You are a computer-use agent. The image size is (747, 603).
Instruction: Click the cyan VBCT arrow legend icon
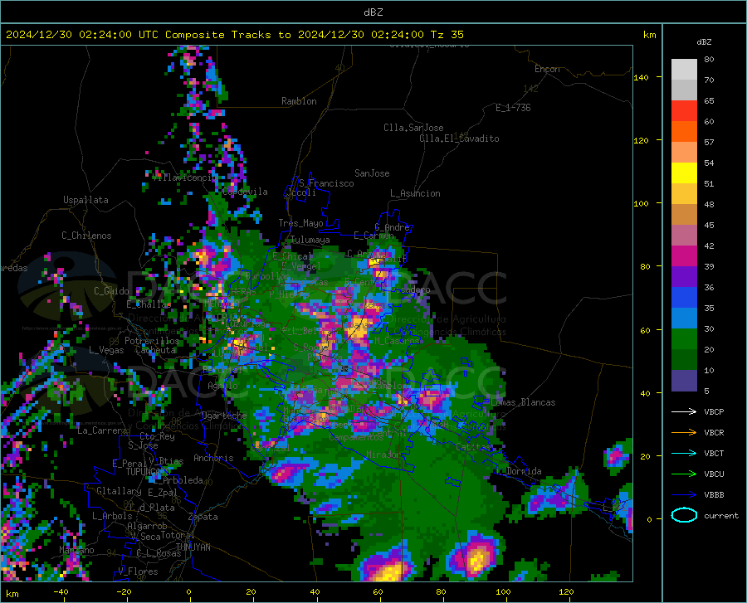[684, 453]
